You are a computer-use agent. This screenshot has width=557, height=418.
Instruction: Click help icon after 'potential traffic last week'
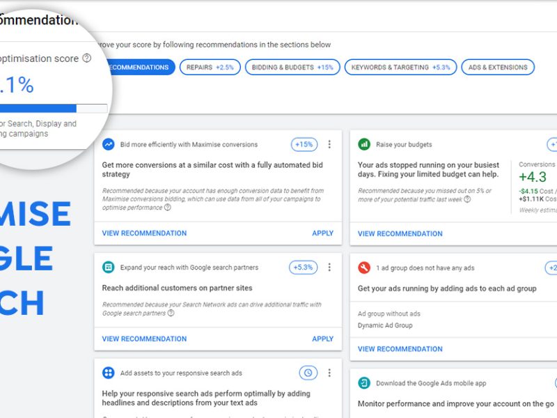pyautogui.click(x=467, y=199)
